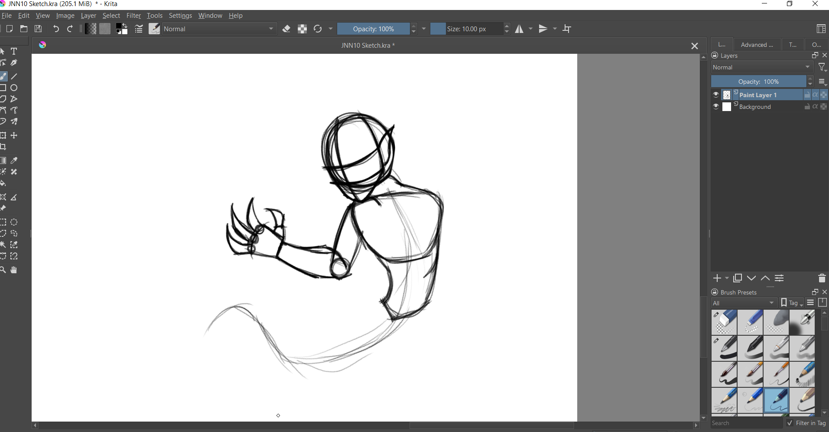829x432 pixels.
Task: Reload the original brush preset
Action: (x=318, y=29)
